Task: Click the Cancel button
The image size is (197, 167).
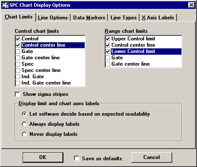Action: 152,157
